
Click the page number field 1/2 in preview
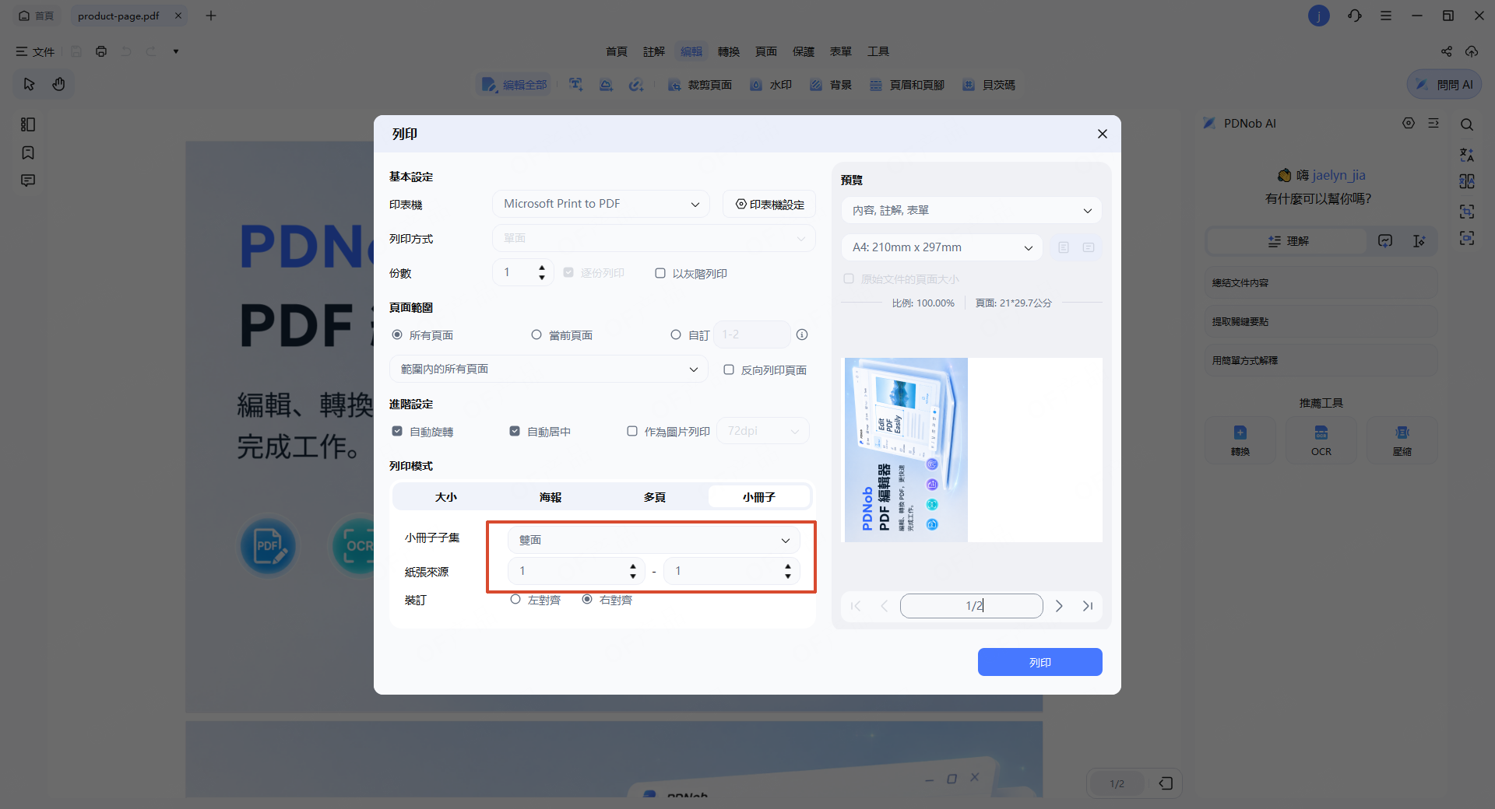click(972, 606)
